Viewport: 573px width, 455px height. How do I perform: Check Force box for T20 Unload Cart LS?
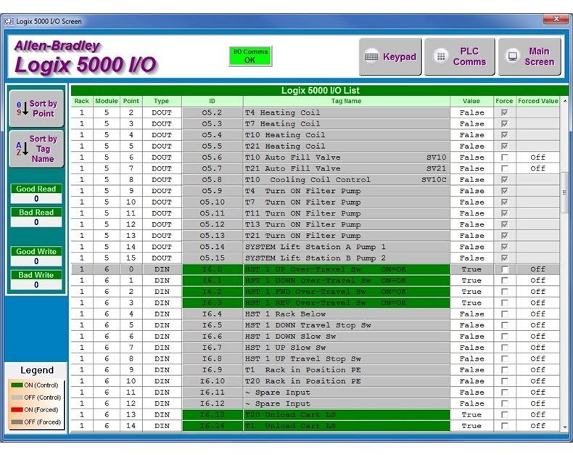[504, 415]
